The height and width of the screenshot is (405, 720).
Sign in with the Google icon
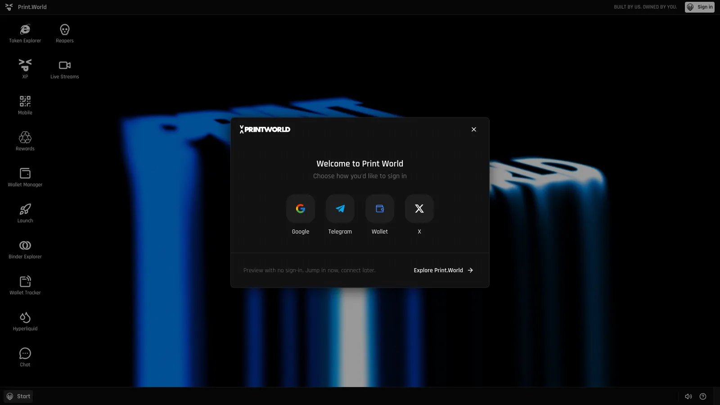pyautogui.click(x=301, y=209)
